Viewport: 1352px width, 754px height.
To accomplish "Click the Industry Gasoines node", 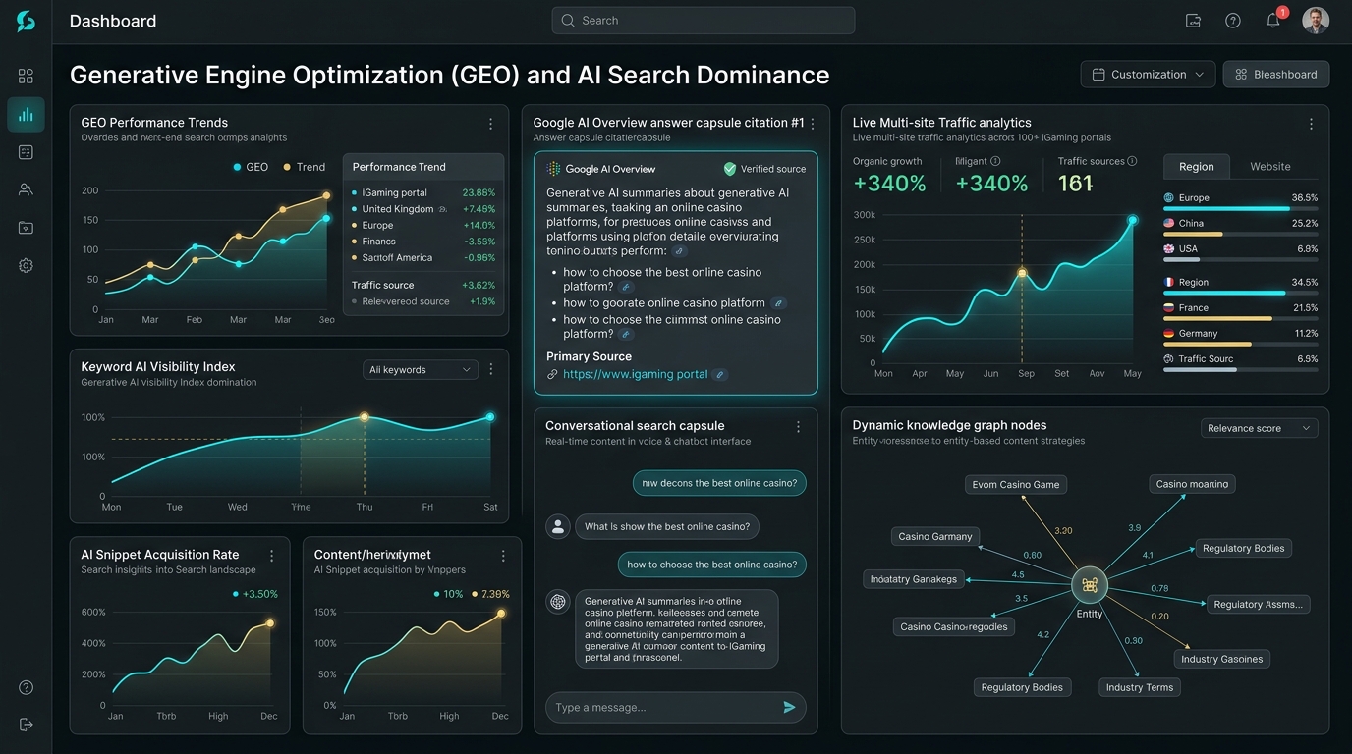I will coord(1222,659).
